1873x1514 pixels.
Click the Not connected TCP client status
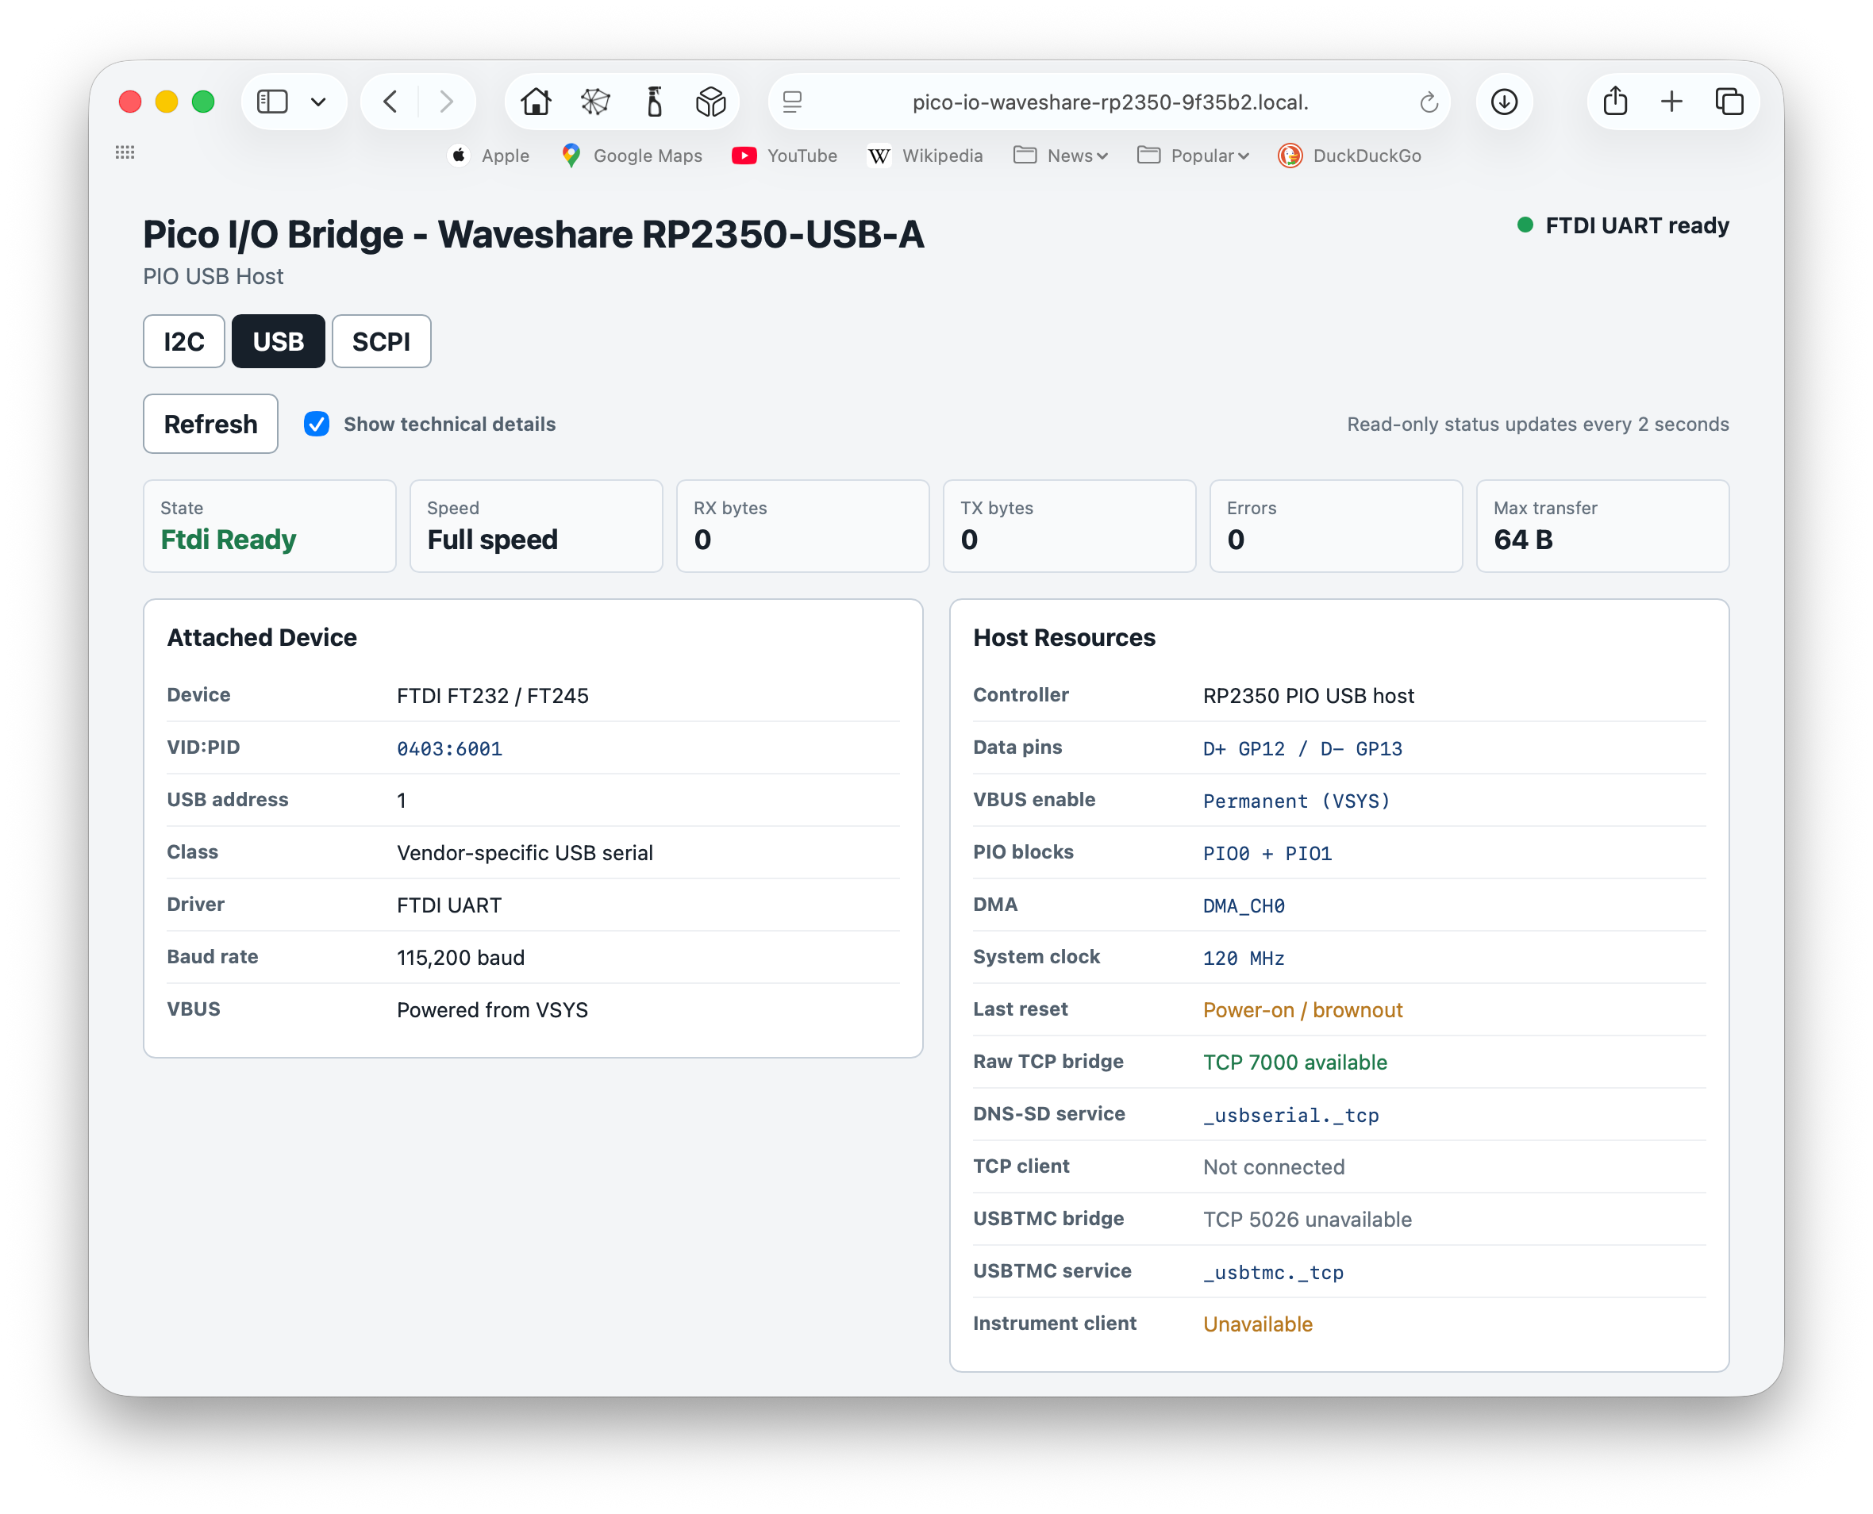[x=1274, y=1167]
